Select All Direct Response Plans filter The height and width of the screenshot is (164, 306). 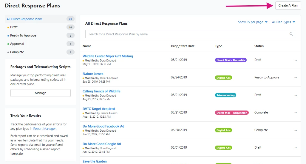click(x=40, y=19)
